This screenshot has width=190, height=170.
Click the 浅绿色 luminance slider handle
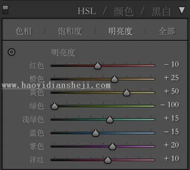pos(110,120)
